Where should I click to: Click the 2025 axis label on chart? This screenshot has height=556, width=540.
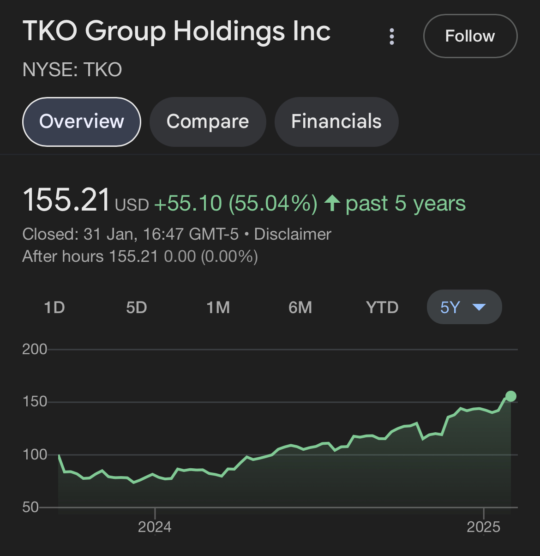(x=483, y=527)
